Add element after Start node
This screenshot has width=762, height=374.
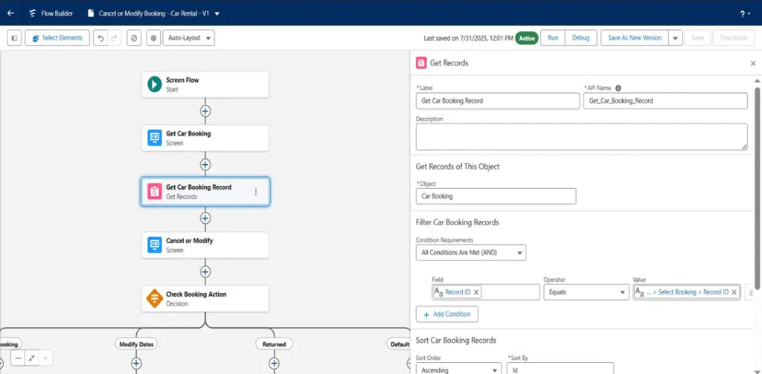click(205, 111)
